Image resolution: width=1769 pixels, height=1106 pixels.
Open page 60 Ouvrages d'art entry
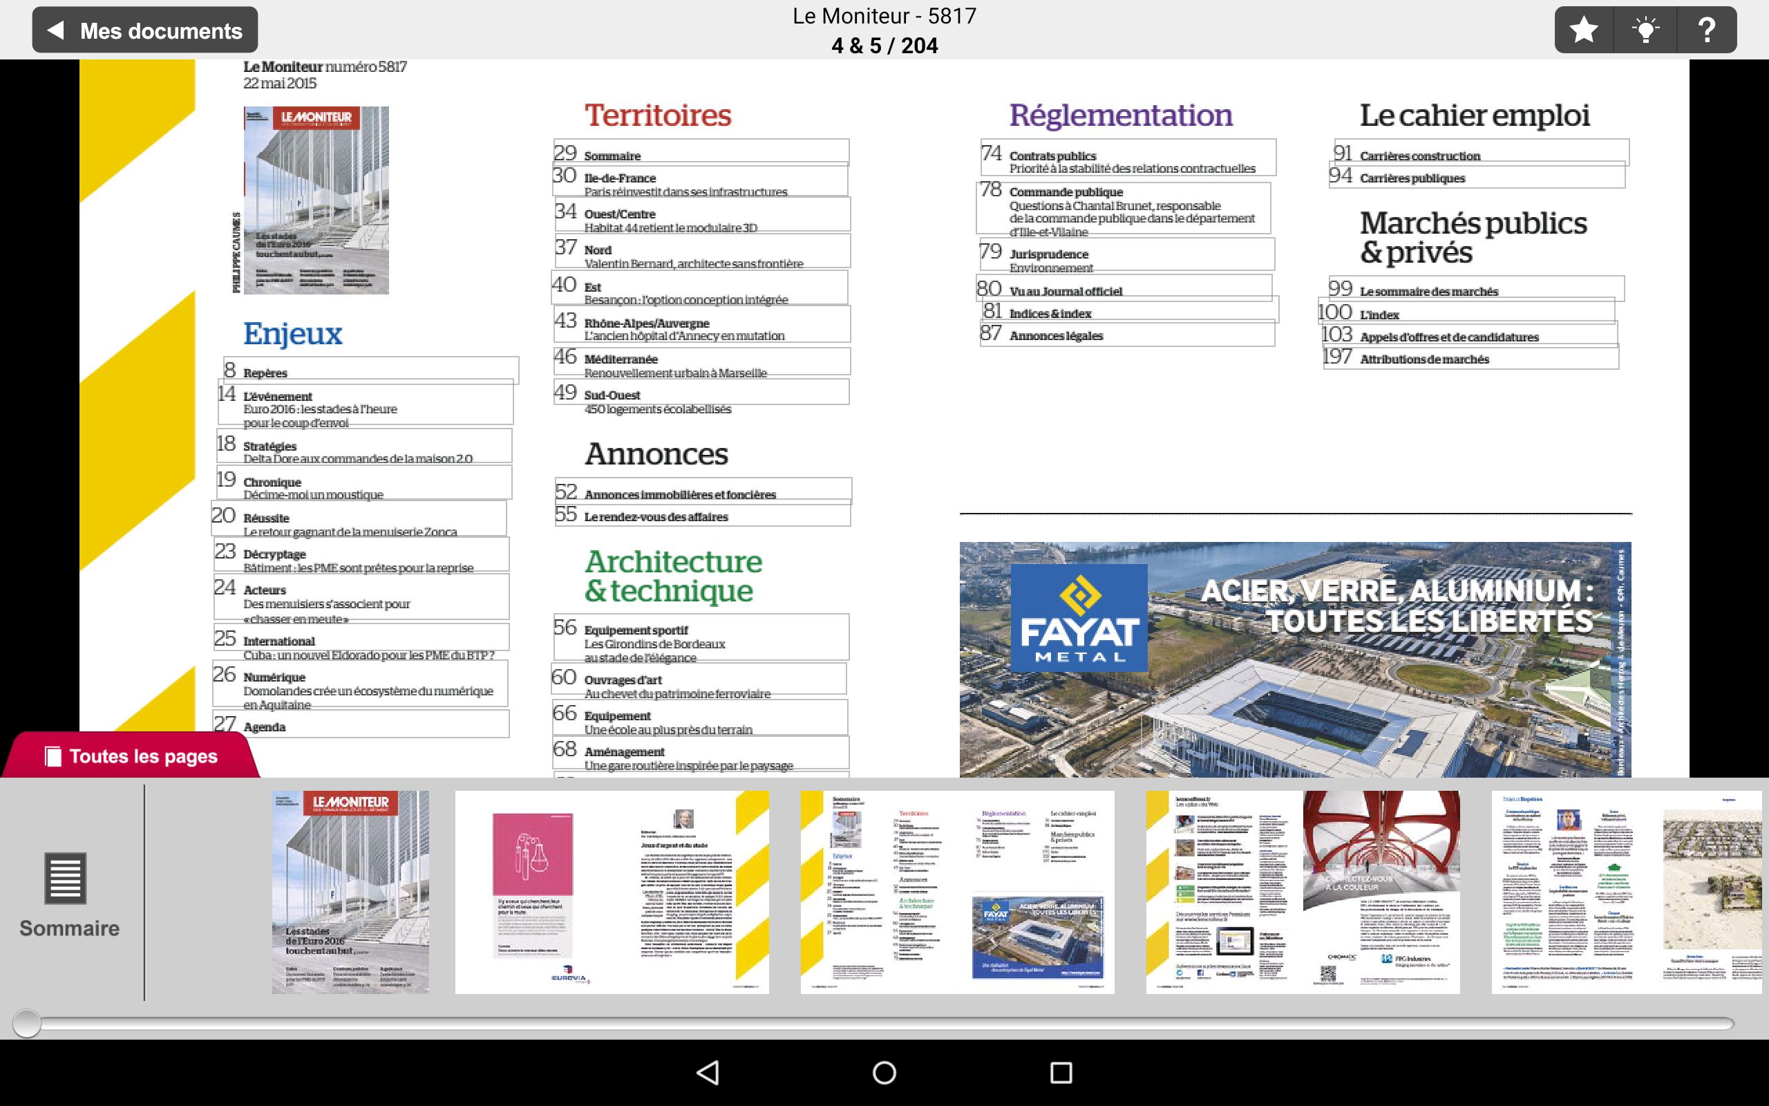pyautogui.click(x=699, y=678)
